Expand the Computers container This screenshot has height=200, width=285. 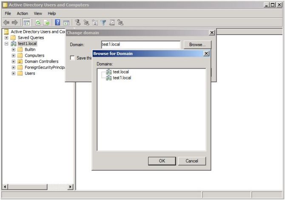click(x=14, y=55)
